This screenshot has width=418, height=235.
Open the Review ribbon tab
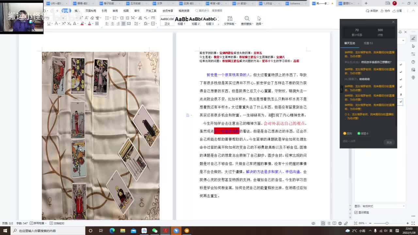click(115, 11)
